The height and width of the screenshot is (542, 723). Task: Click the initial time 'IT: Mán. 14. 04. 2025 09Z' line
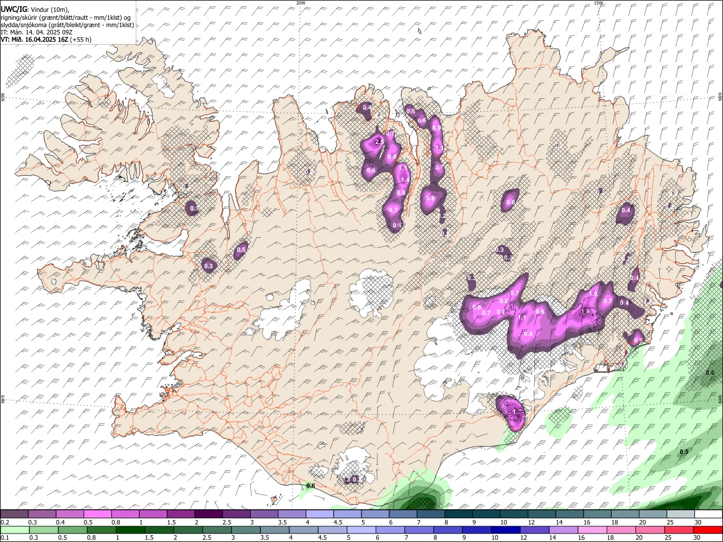[x=36, y=32]
